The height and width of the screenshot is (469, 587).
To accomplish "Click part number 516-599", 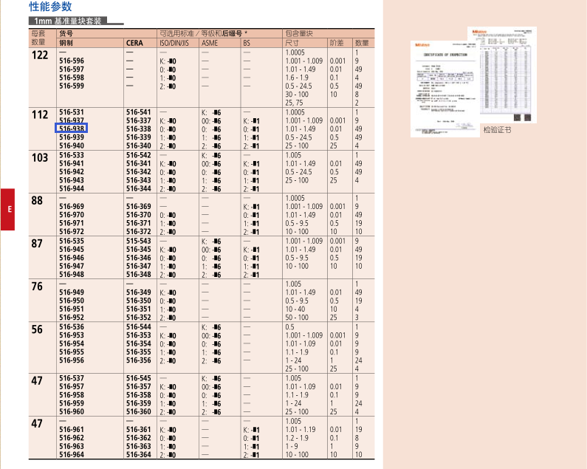I will tap(72, 86).
